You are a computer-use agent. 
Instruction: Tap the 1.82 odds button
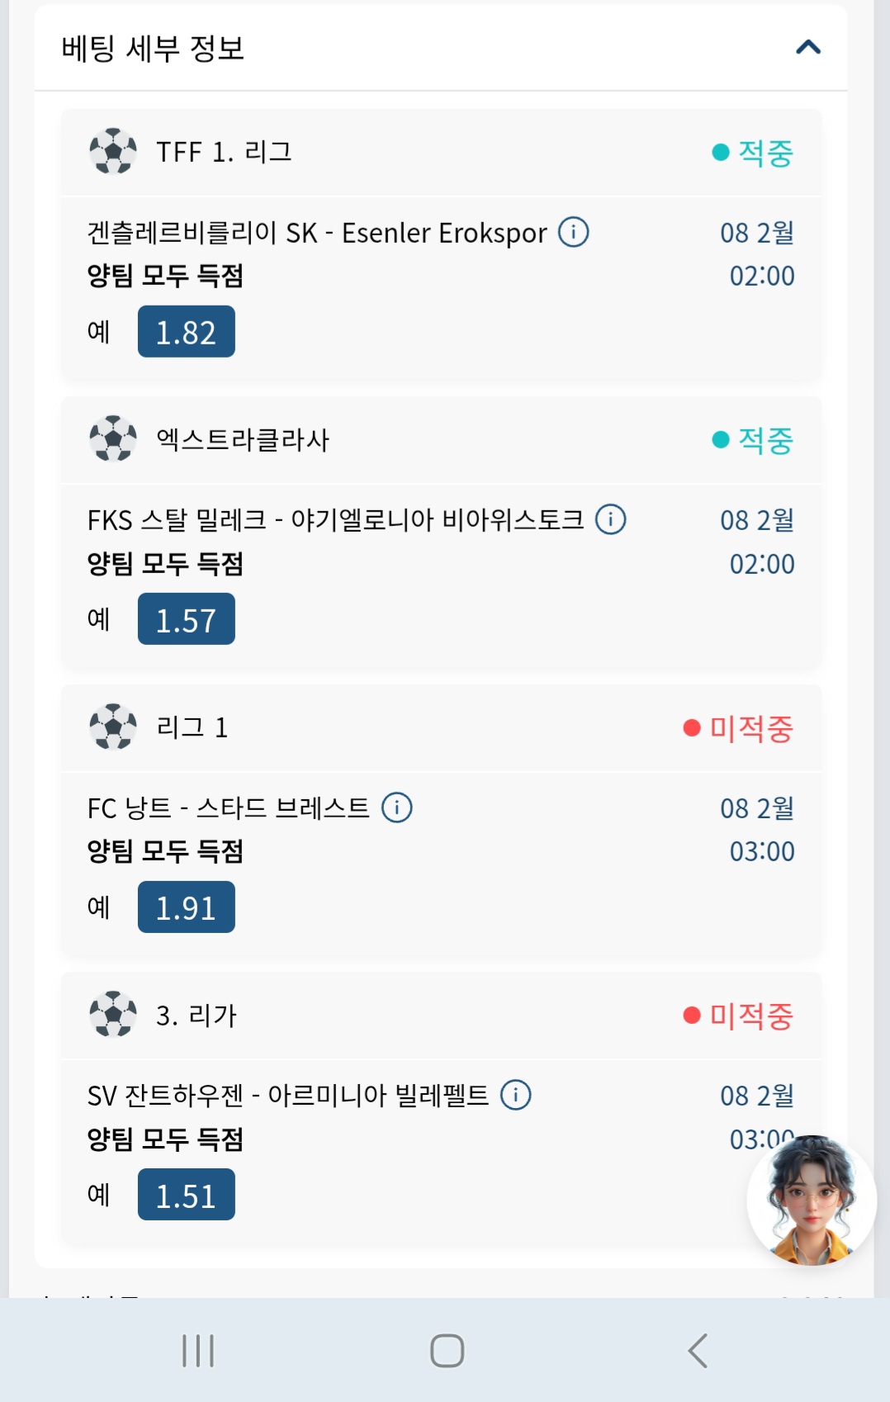[x=187, y=332]
